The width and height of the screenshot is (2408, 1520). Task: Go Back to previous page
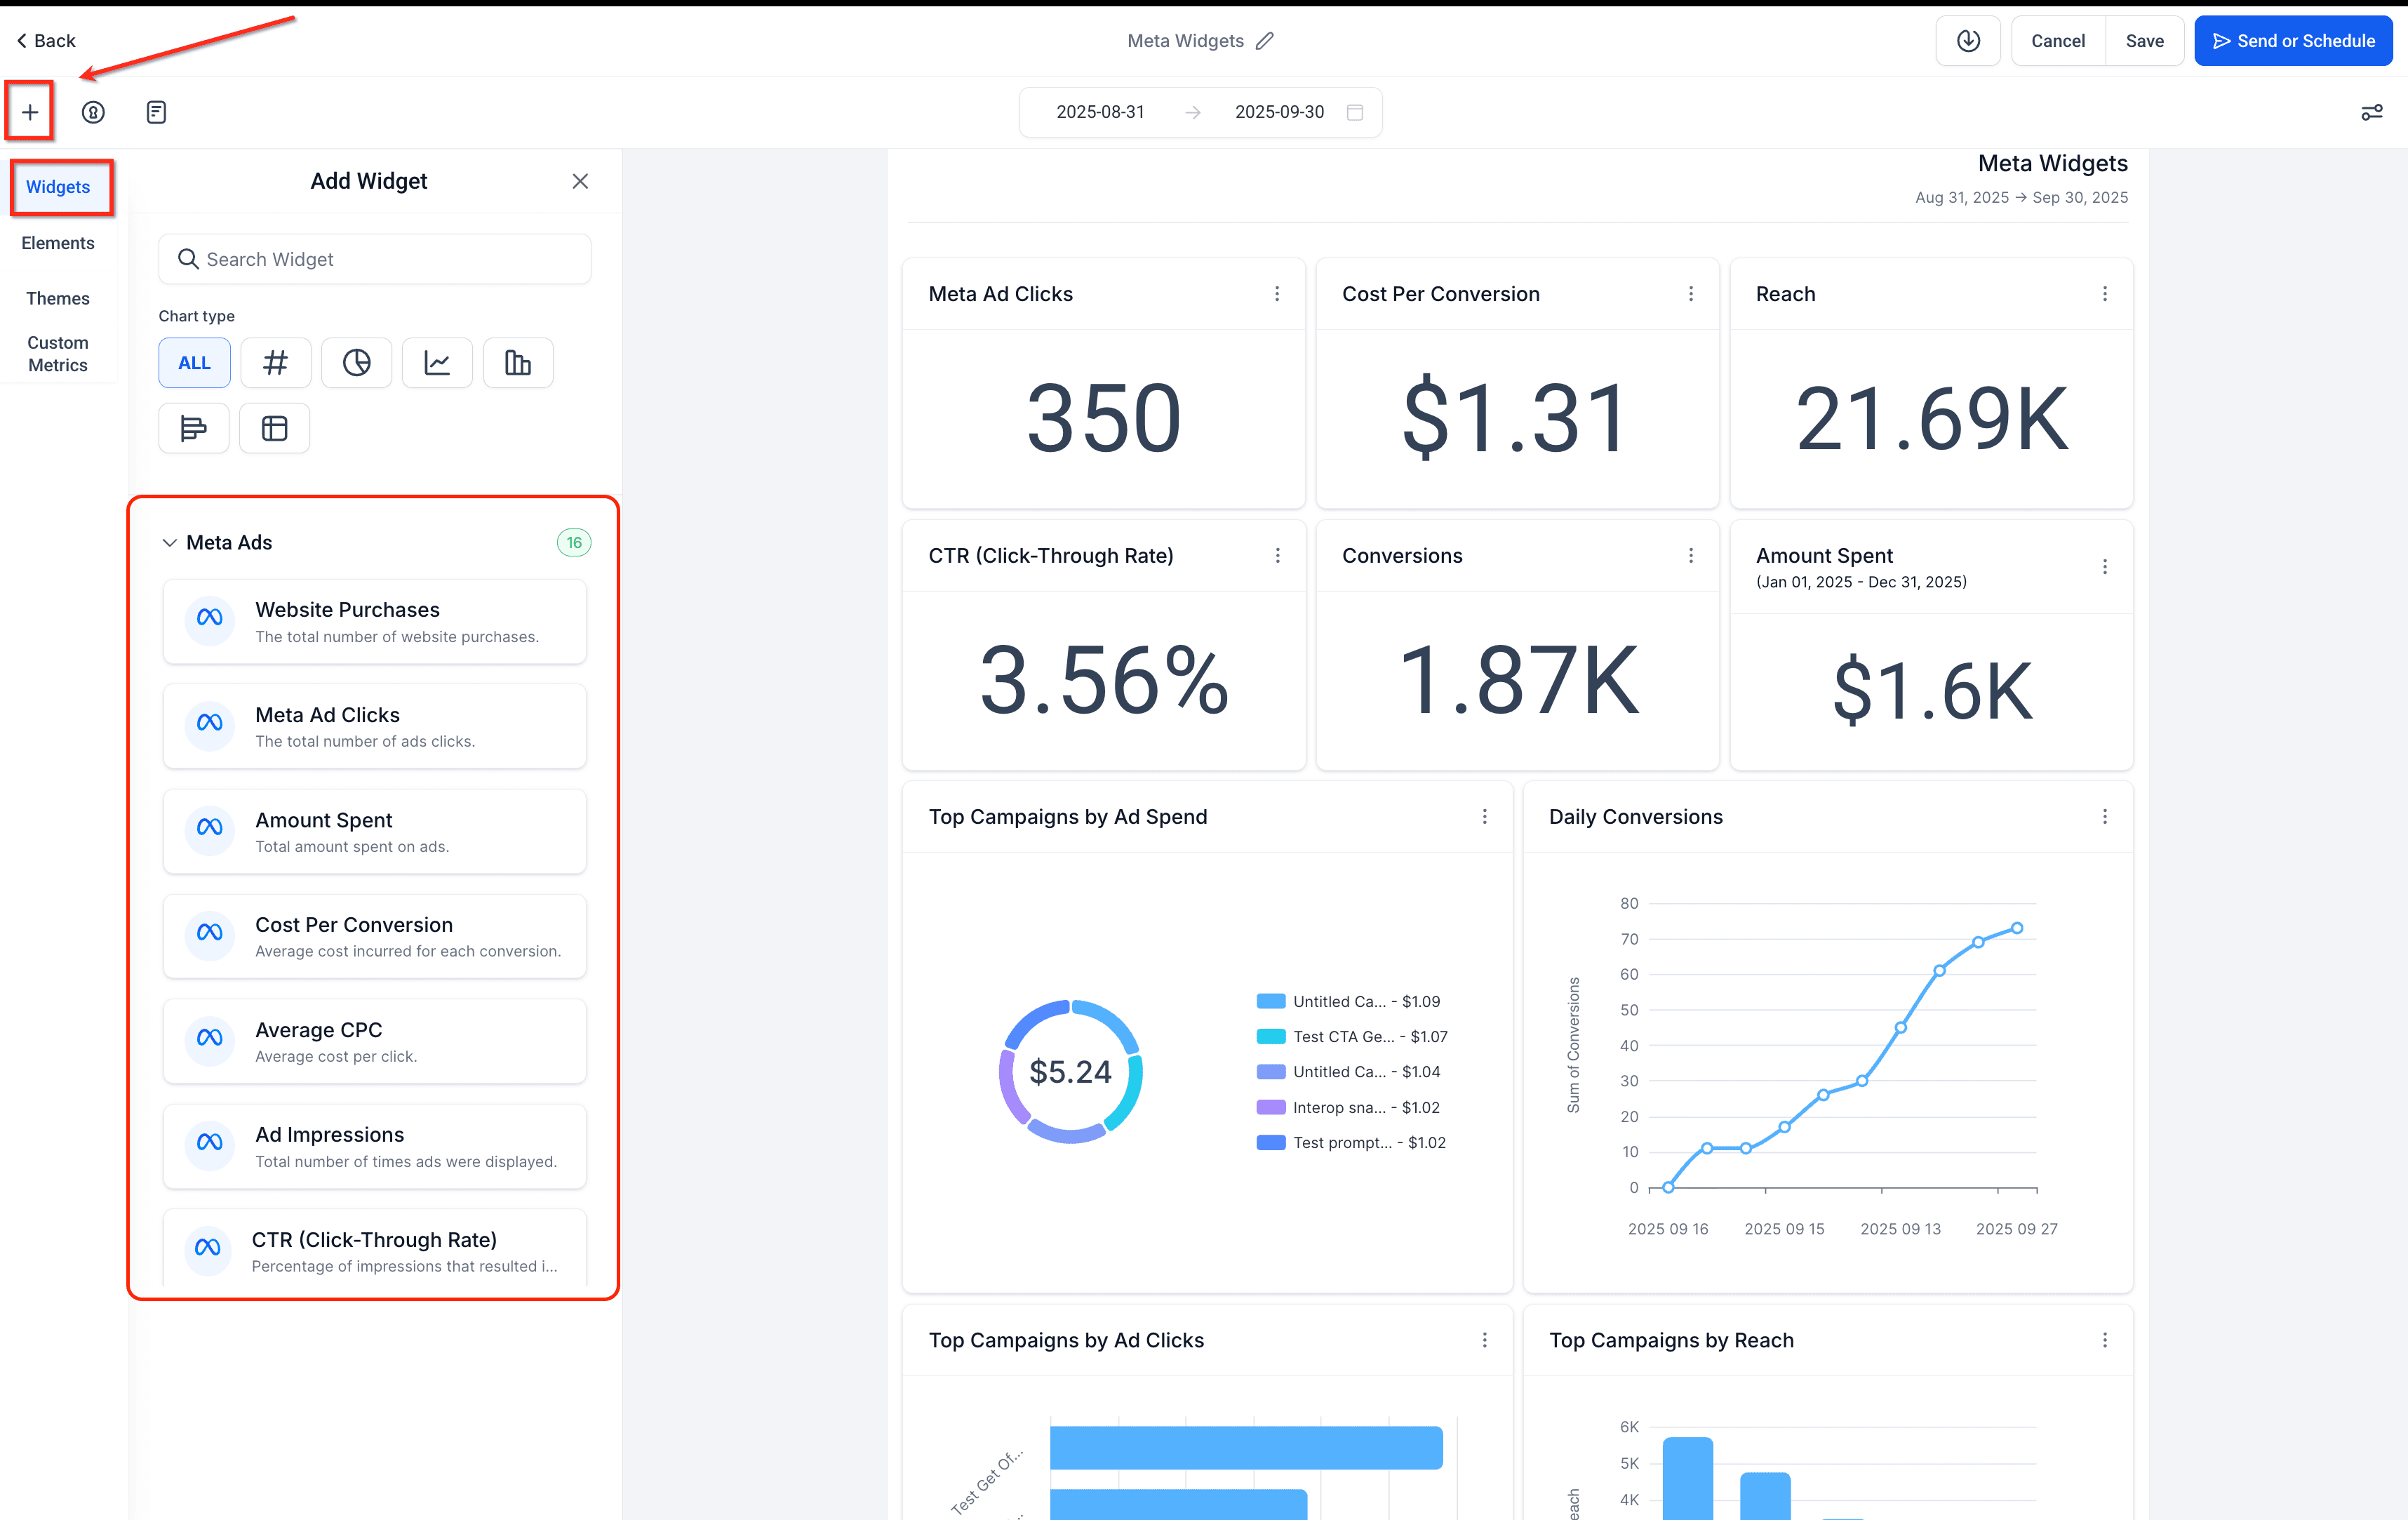(x=46, y=41)
